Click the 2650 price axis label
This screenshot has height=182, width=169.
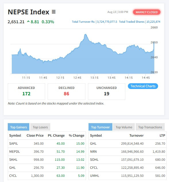coord(154,42)
